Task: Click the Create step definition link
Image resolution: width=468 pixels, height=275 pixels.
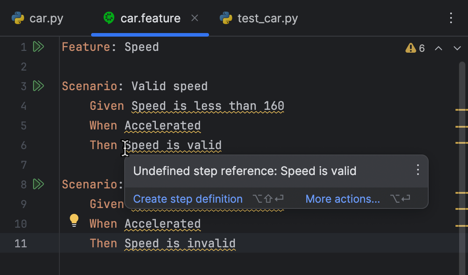Action: pyautogui.click(x=188, y=199)
